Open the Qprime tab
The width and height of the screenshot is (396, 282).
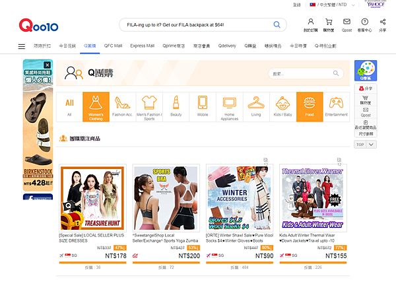click(174, 46)
